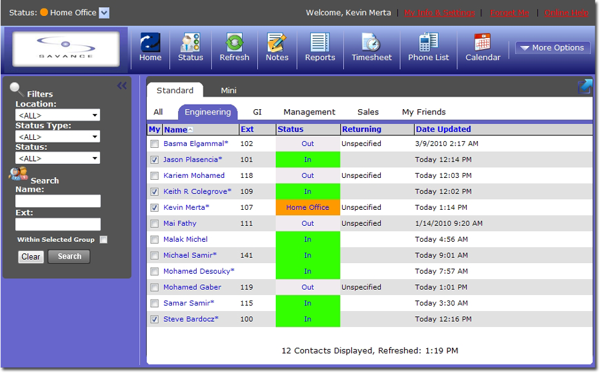This screenshot has height=373, width=600.
Task: Click the Search button
Action: pos(69,256)
